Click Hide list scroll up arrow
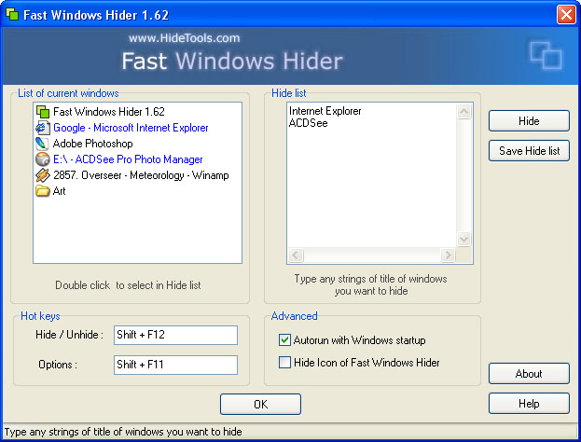581x442 pixels. [x=463, y=111]
